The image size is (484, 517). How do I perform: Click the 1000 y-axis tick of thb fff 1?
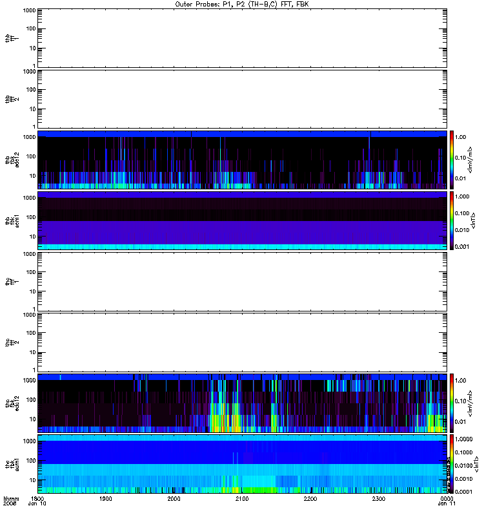tap(29, 10)
